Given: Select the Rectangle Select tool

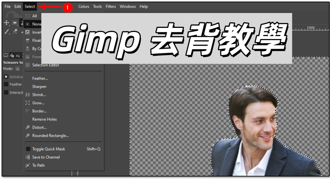Looking at the screenshot, I should pyautogui.click(x=15, y=23).
